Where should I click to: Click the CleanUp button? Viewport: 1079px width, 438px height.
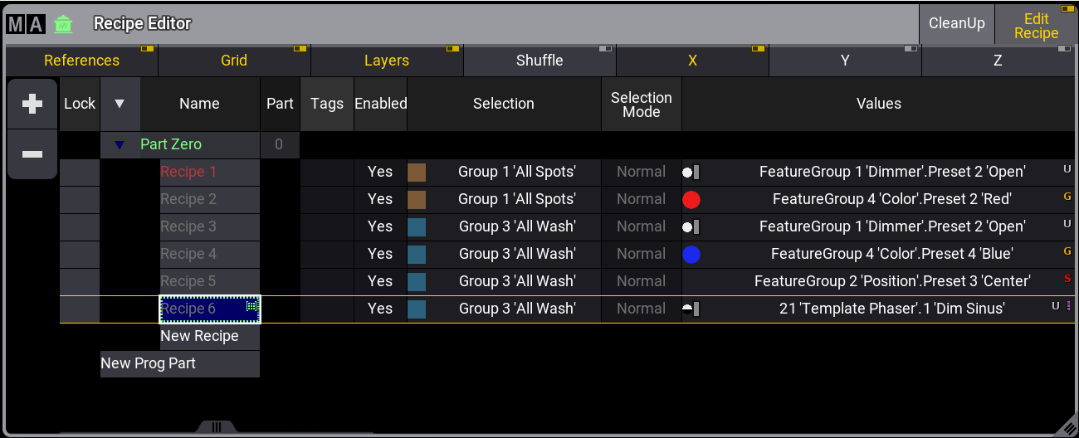tap(956, 23)
